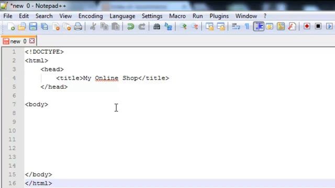Screen dimensions: 335x188
Task: Click the Stop recording square icon
Action: 318,26
